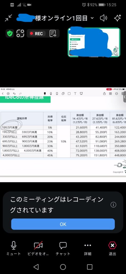
Task: Expand the meeting title dropdown chevron
Action: tap(92, 18)
